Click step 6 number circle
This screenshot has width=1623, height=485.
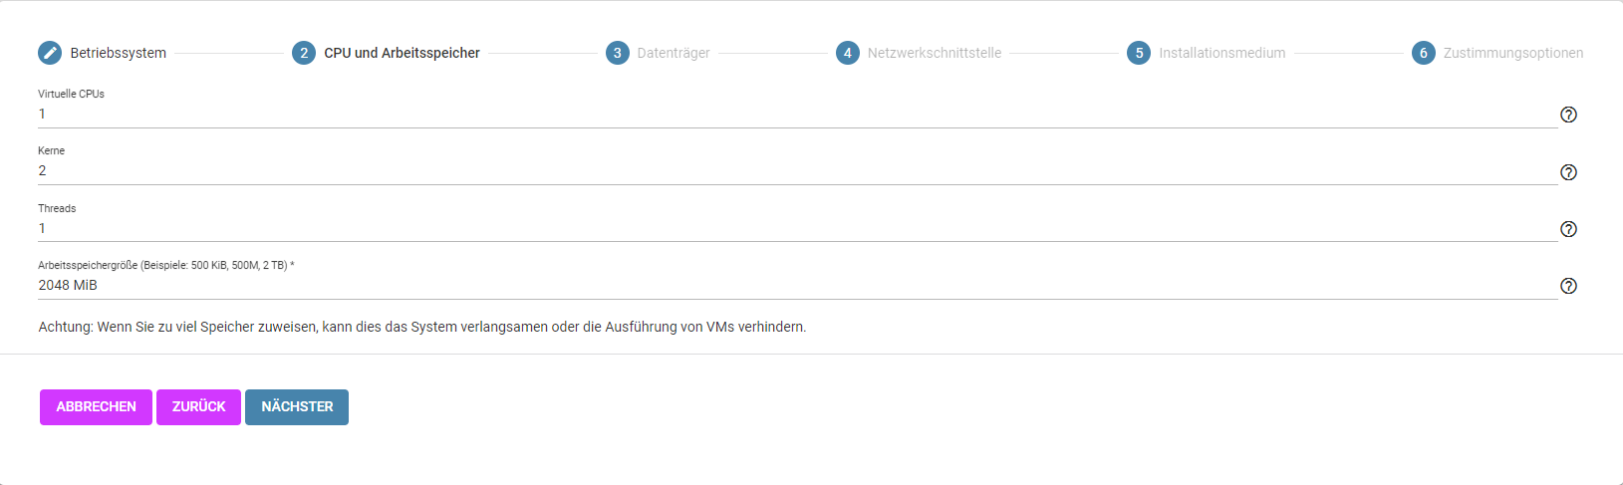click(x=1424, y=53)
